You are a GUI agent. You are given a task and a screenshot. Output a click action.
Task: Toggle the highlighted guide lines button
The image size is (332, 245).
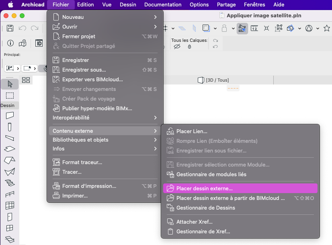(242, 28)
